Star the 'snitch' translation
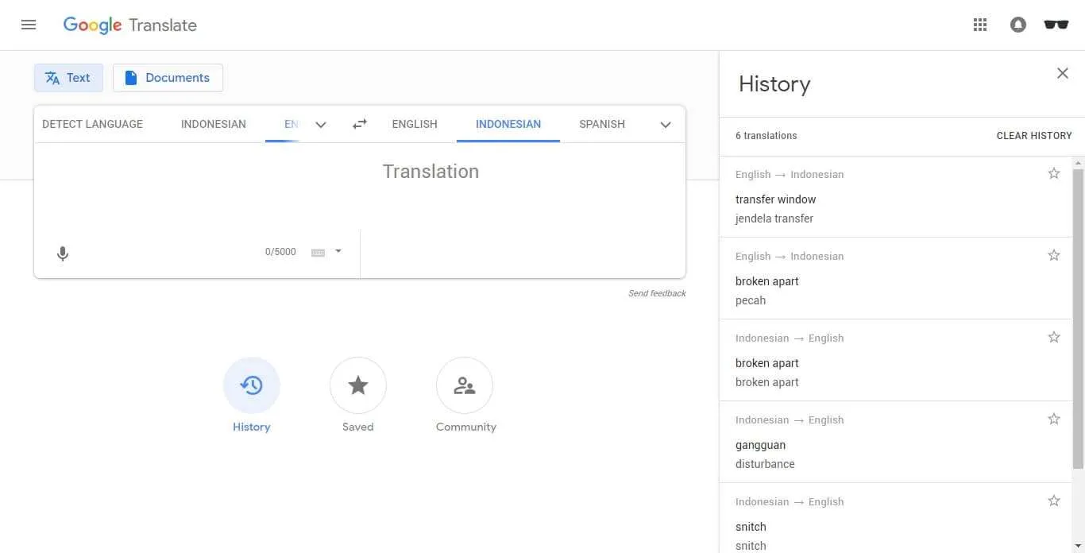The height and width of the screenshot is (553, 1085). [x=1054, y=501]
